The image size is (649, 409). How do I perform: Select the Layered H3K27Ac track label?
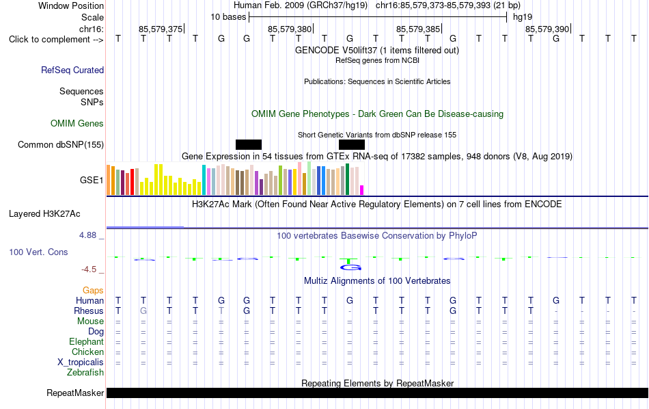(x=44, y=214)
